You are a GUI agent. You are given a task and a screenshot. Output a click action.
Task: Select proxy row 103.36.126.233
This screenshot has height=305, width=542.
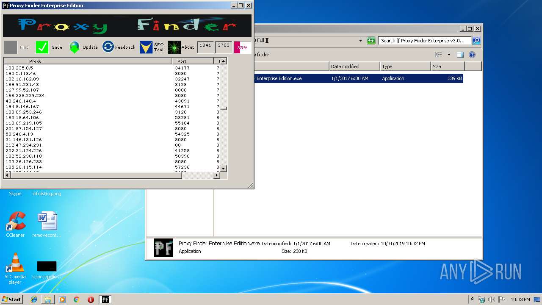112,161
